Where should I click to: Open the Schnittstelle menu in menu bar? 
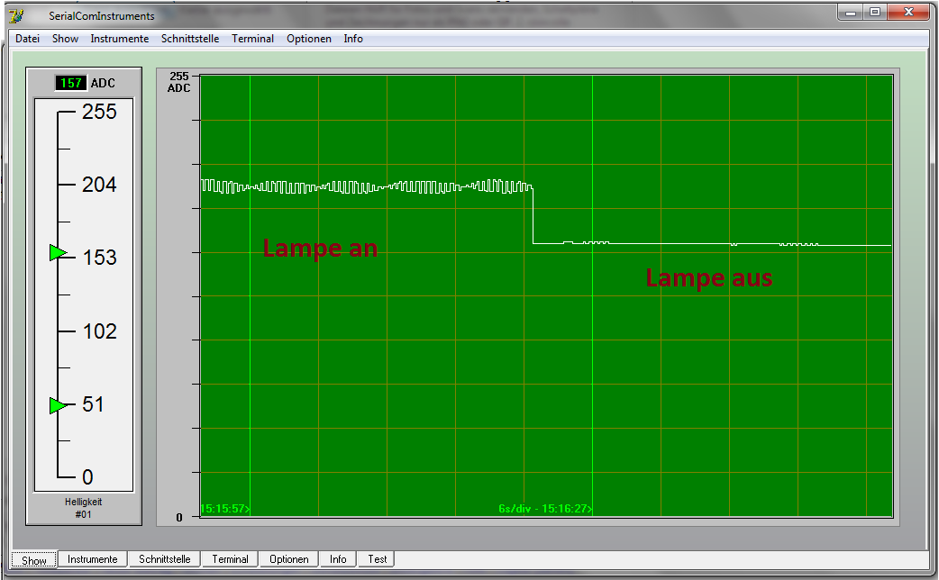pos(190,39)
